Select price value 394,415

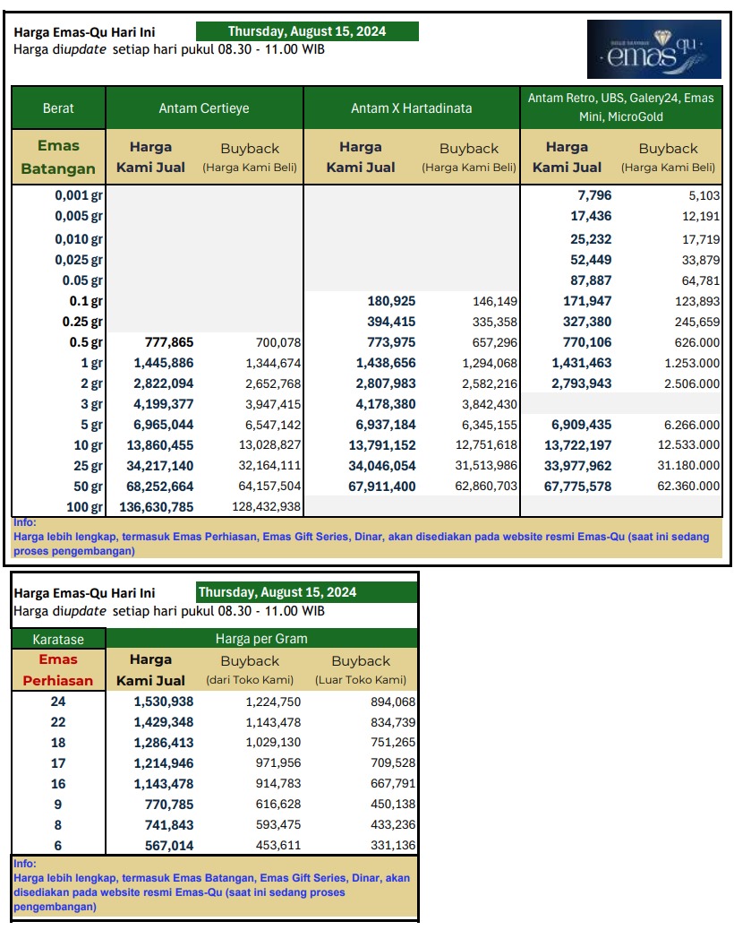391,322
